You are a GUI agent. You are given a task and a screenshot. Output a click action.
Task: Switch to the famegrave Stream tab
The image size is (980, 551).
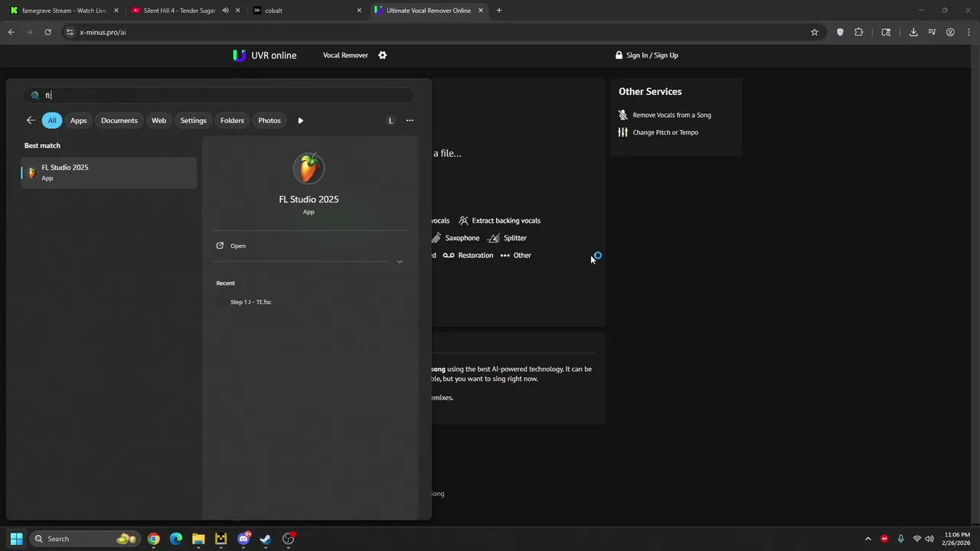point(64,11)
